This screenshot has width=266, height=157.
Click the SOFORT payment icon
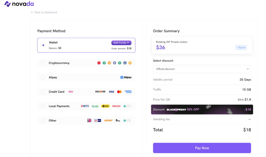[109, 120]
